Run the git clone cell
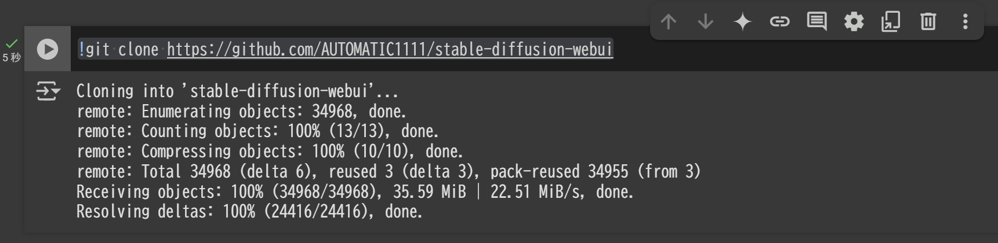The width and height of the screenshot is (998, 243). tap(48, 49)
